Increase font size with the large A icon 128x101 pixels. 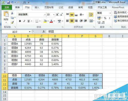[x=57, y=15]
